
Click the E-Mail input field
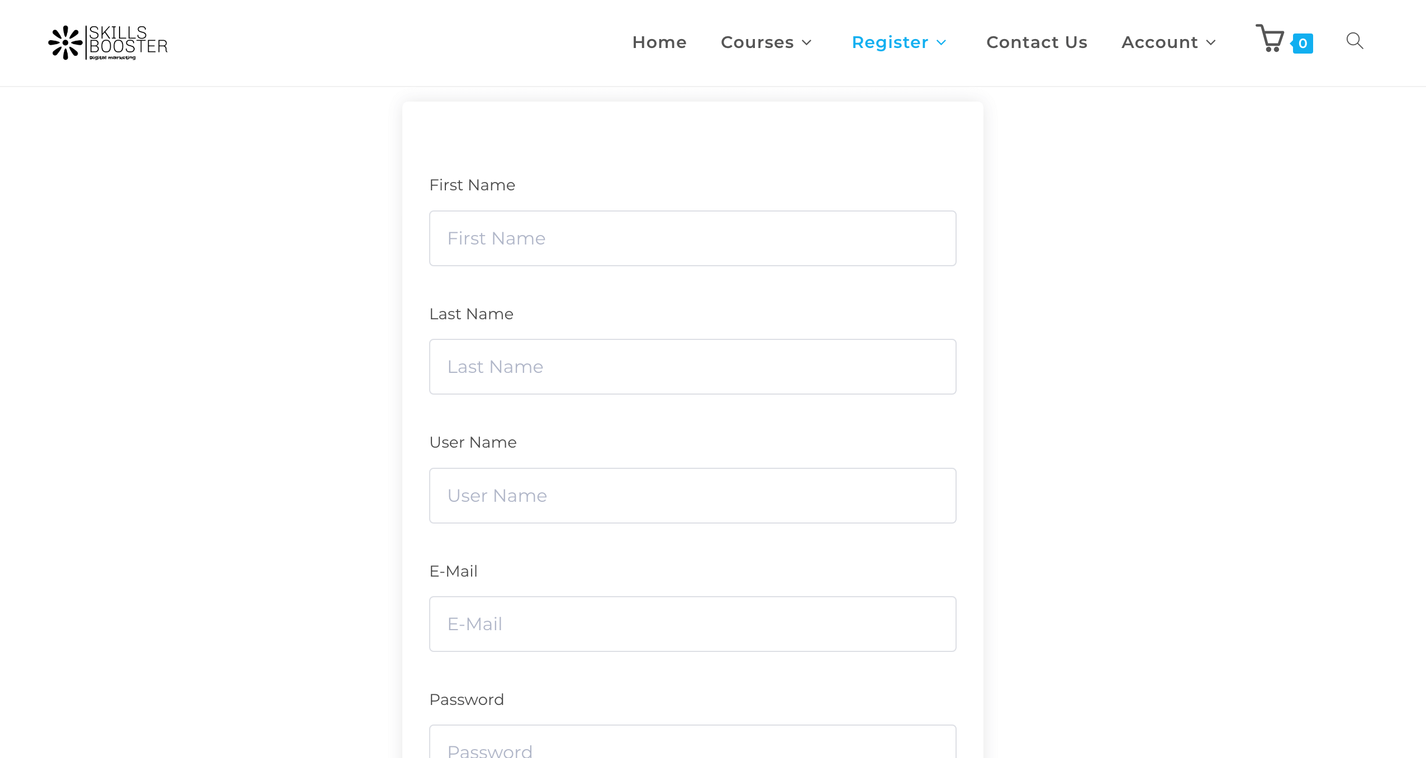click(693, 624)
